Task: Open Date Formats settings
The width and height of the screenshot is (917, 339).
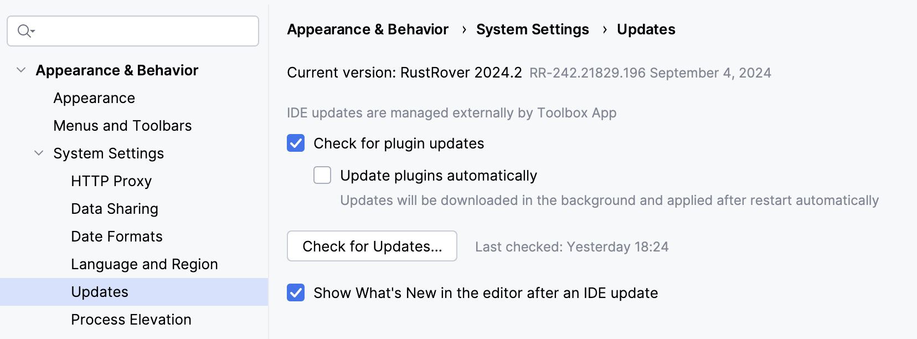Action: (116, 236)
